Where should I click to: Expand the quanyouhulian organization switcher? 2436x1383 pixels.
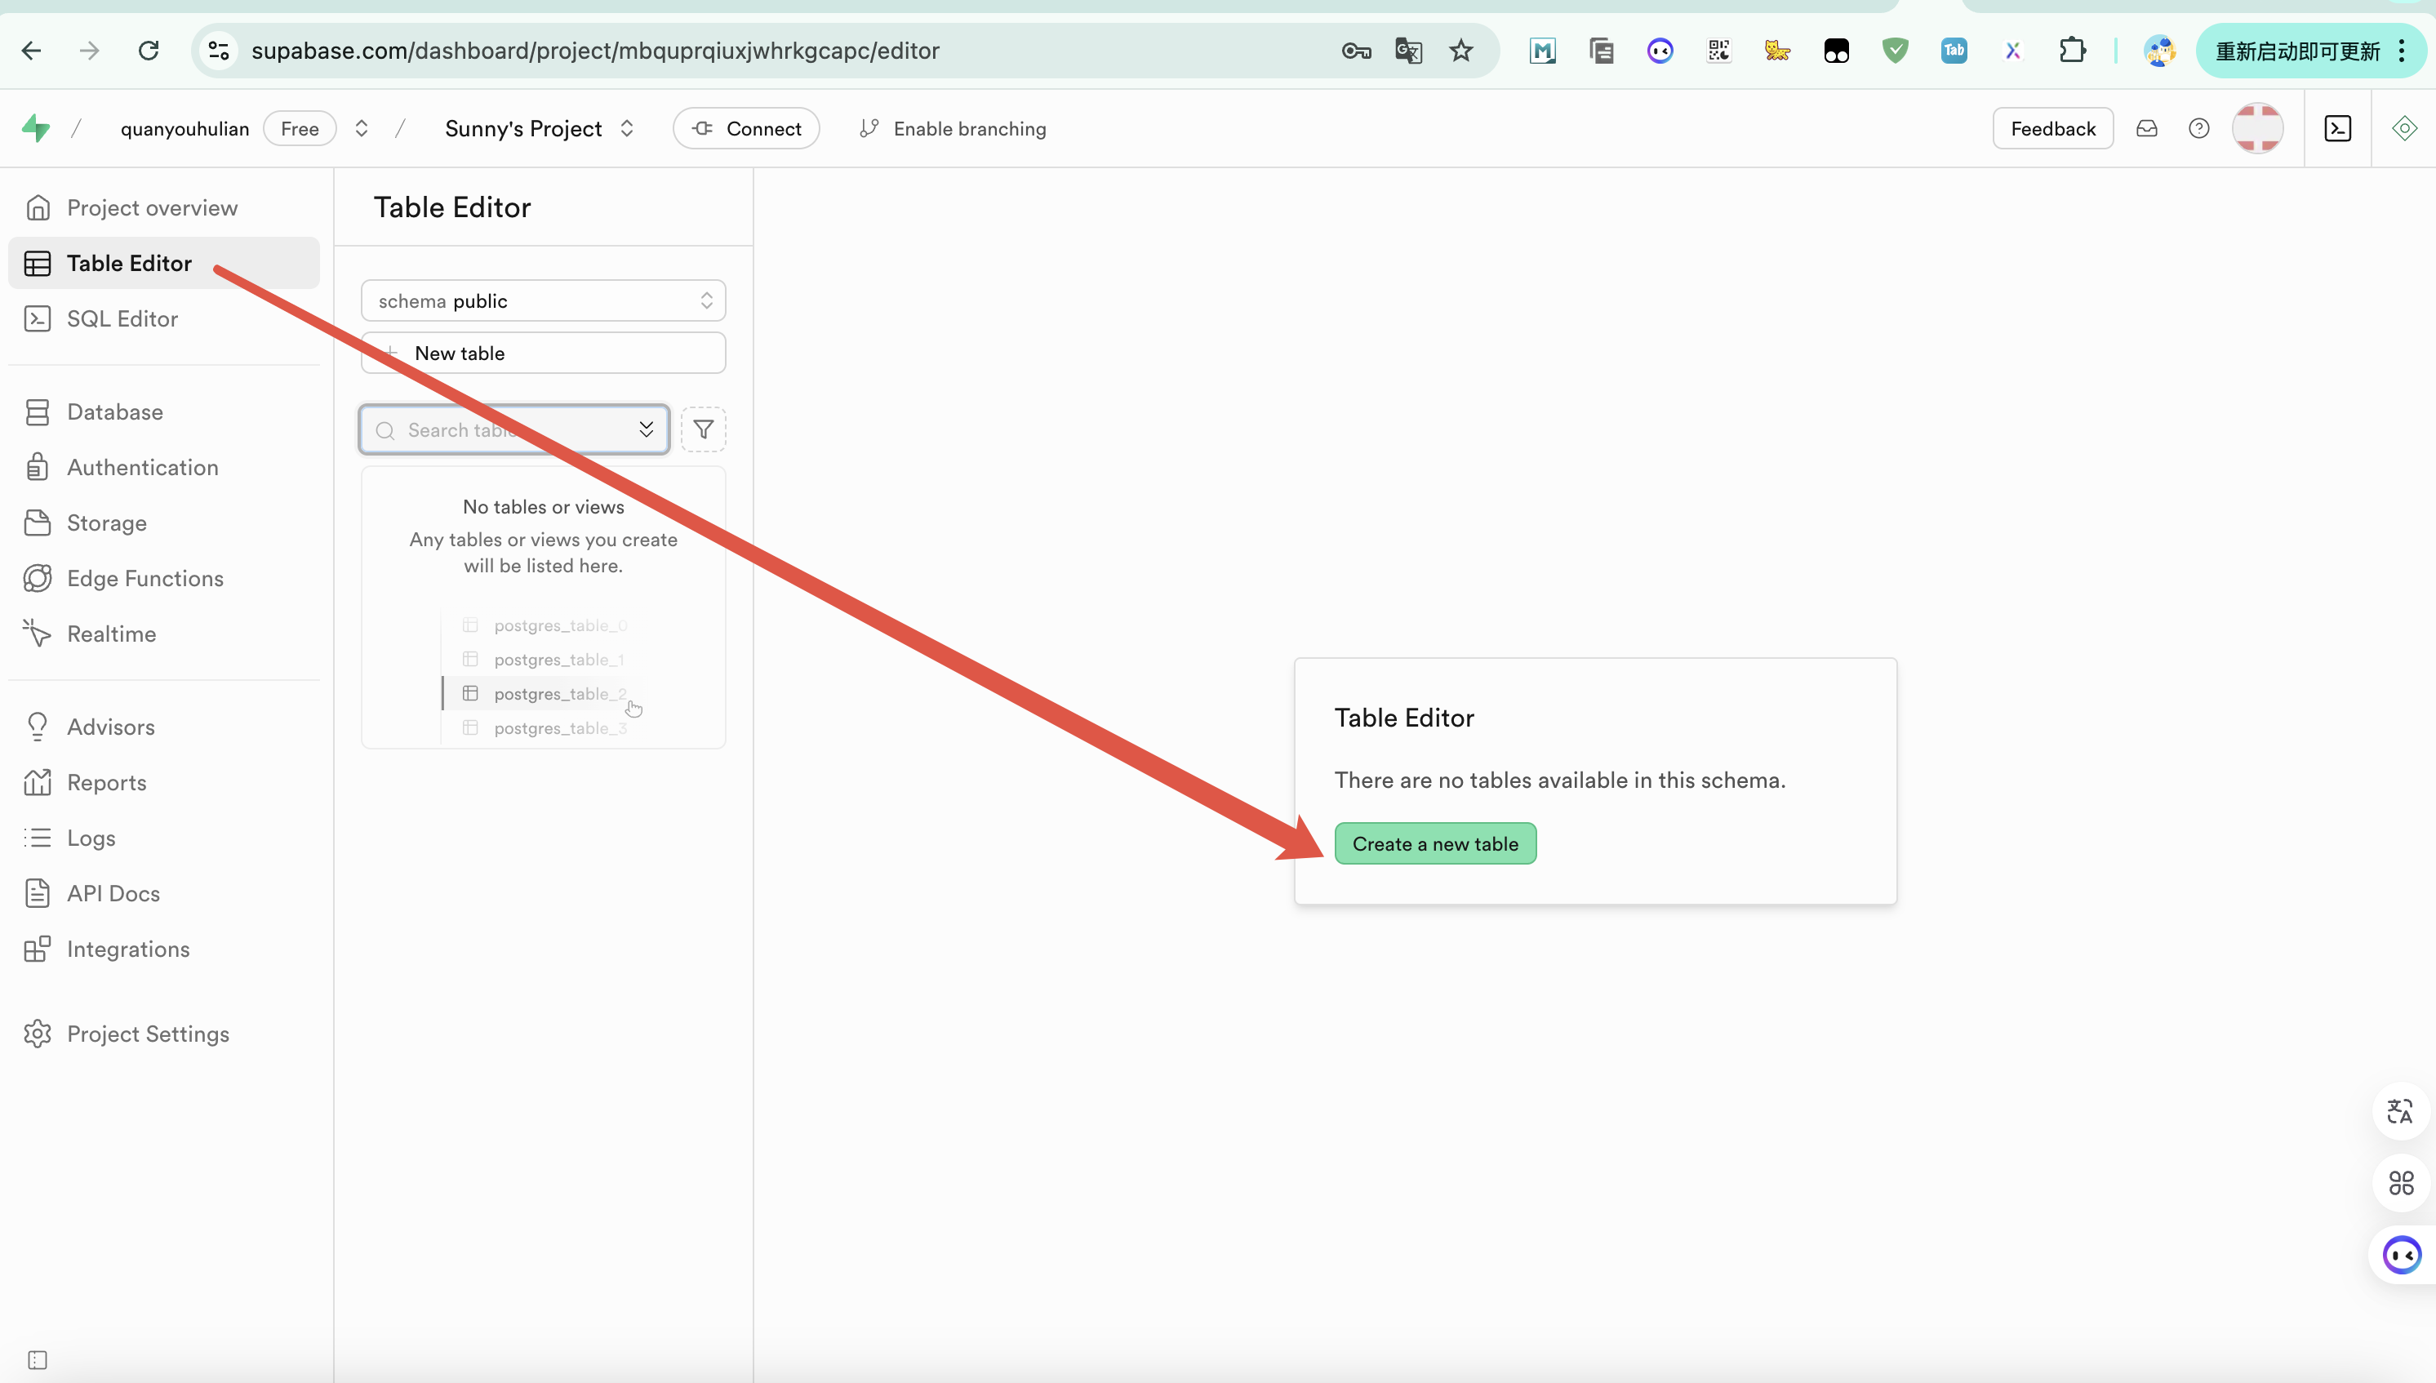coord(361,128)
